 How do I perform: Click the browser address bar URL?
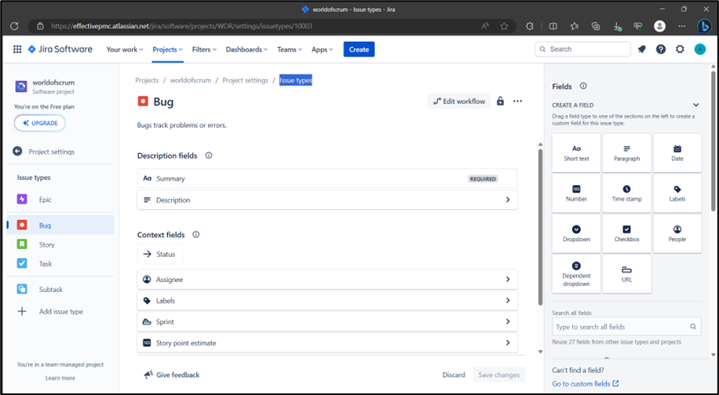[181, 26]
